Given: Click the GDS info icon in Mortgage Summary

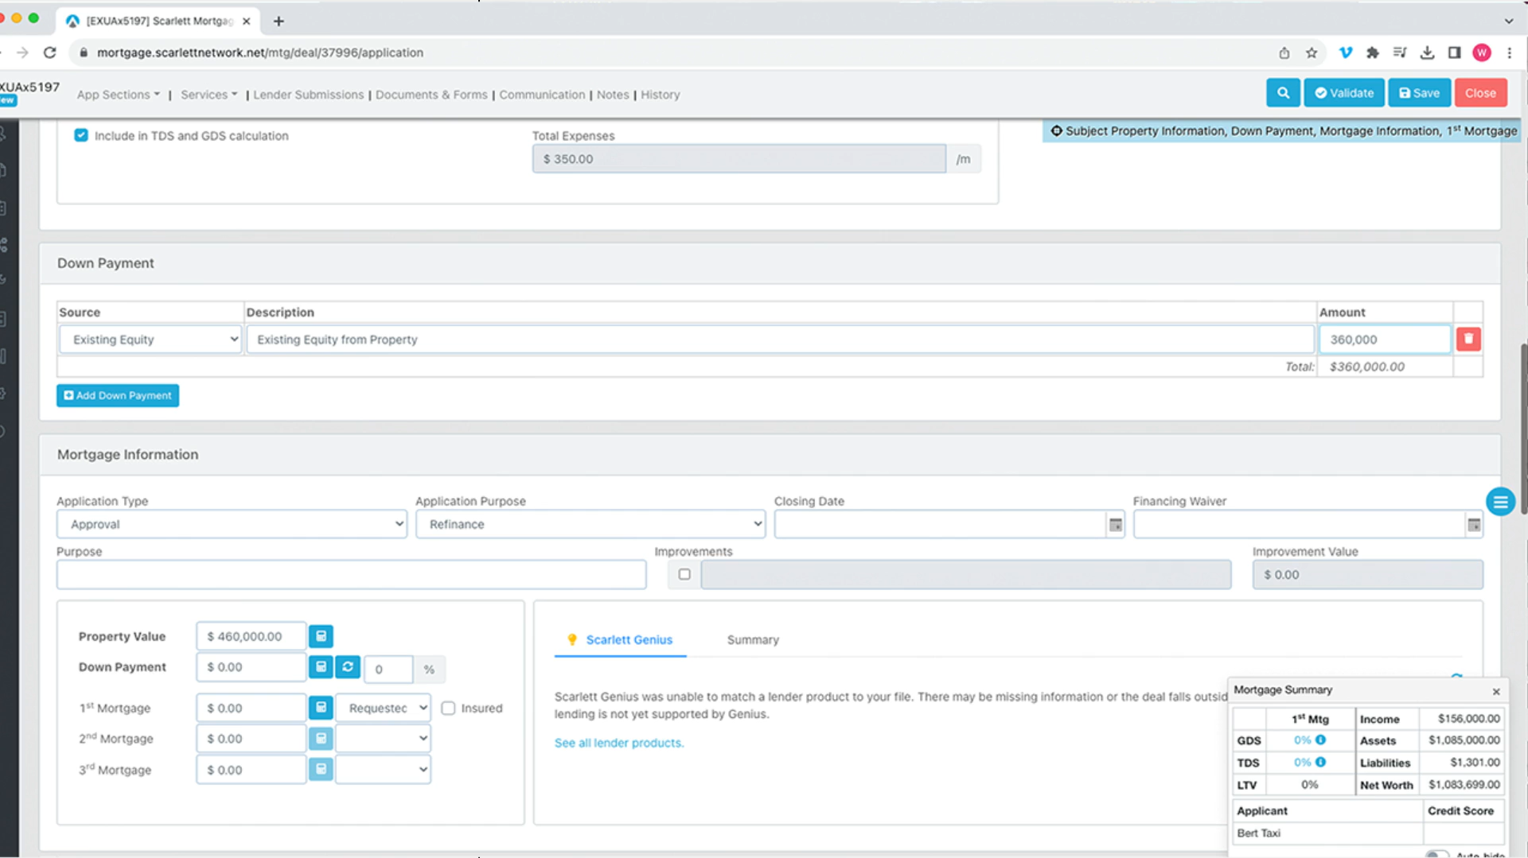Looking at the screenshot, I should pos(1320,740).
